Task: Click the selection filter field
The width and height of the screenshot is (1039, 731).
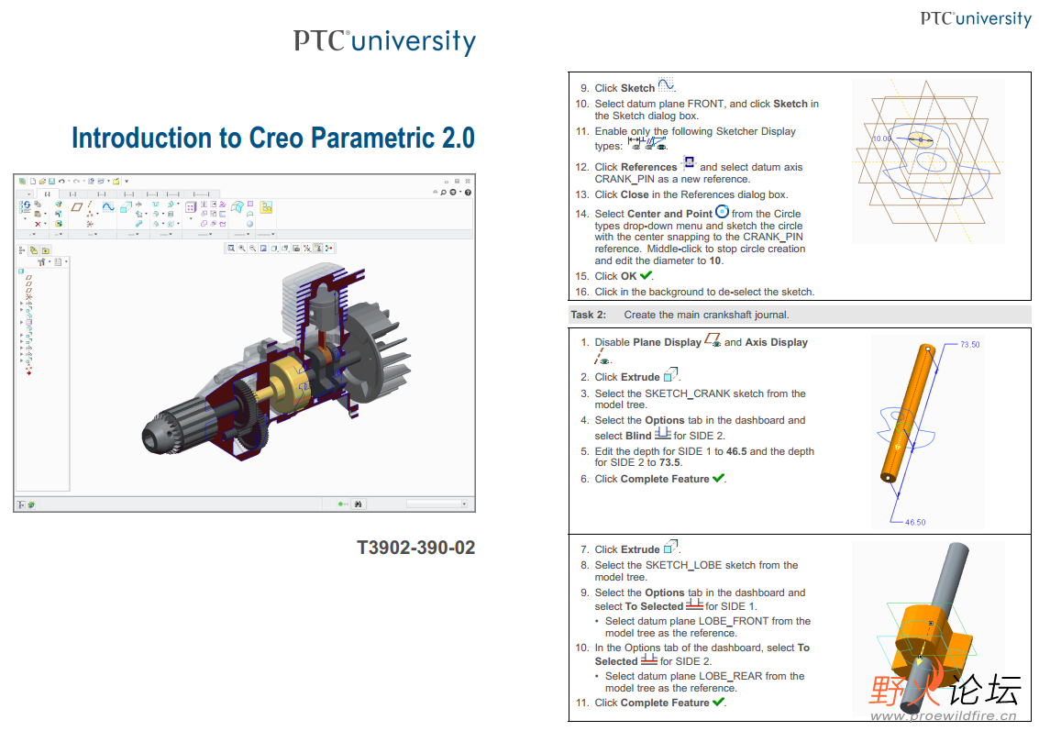Action: point(435,504)
